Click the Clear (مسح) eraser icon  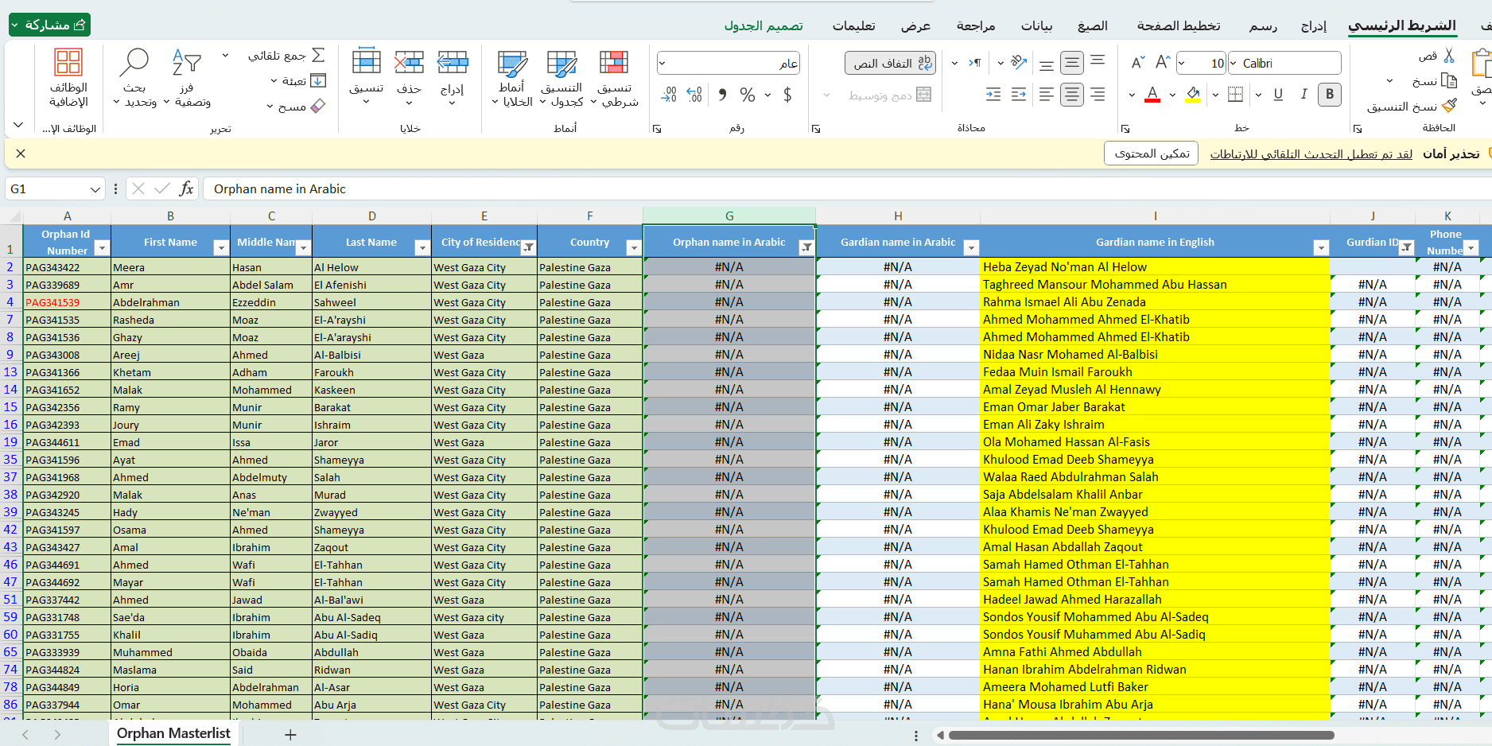coord(318,106)
